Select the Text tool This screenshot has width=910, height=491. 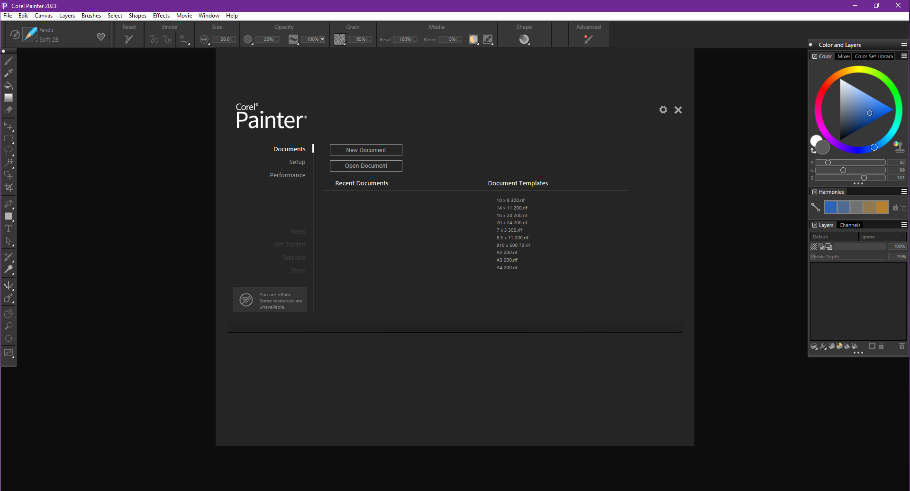click(x=9, y=228)
